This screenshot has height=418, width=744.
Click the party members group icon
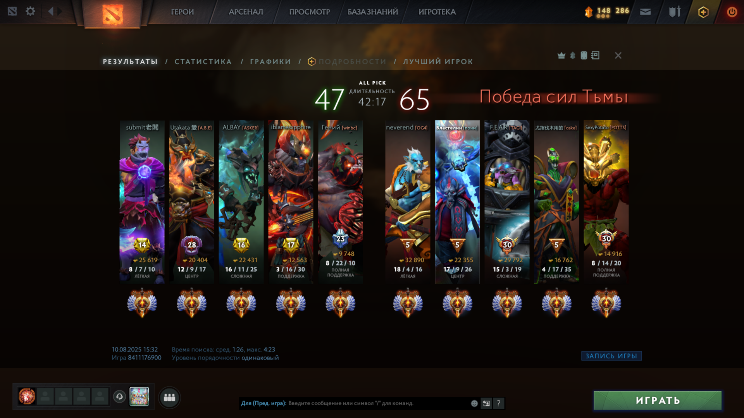(x=169, y=397)
